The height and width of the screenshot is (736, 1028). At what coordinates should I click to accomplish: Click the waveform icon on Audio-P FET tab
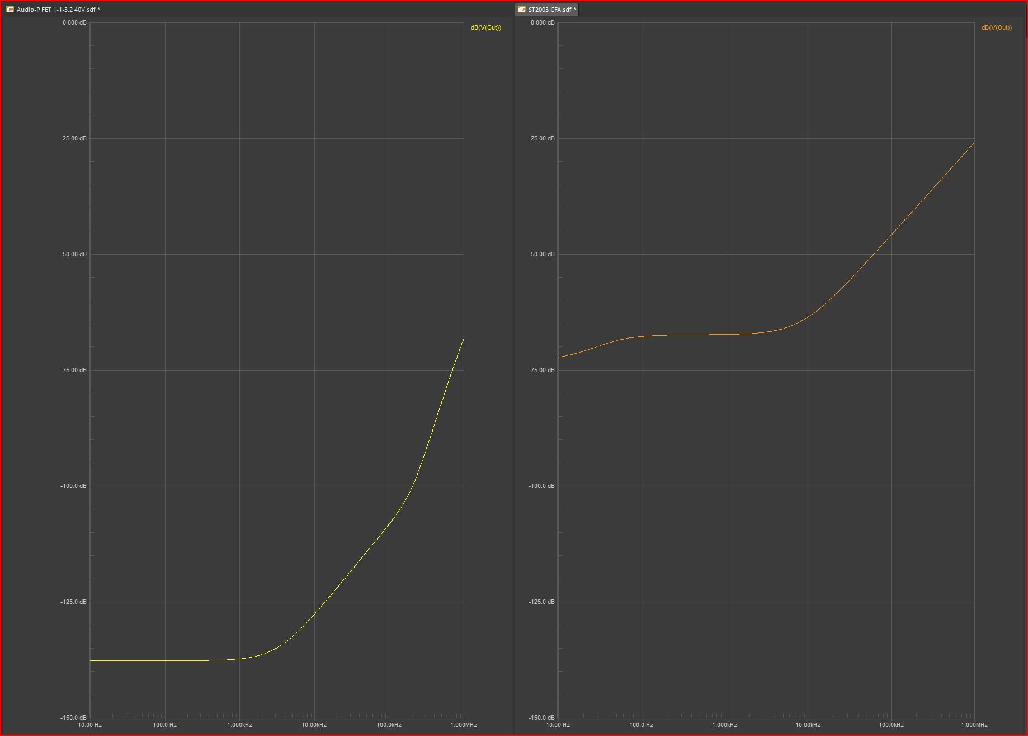10,10
